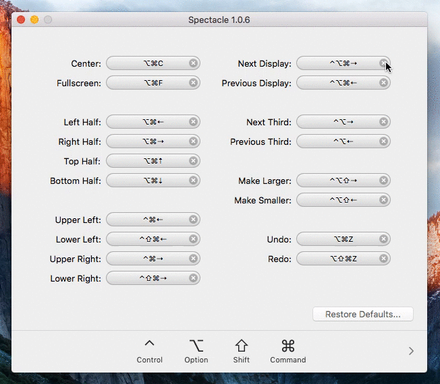Clear the Undo shortcut
Viewport: 440px width, 384px height.
[x=383, y=239]
